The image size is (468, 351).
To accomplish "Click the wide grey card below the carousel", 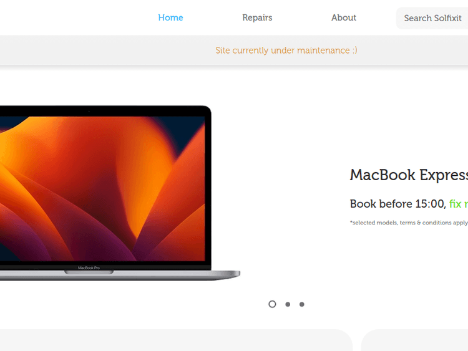I will [176, 340].
